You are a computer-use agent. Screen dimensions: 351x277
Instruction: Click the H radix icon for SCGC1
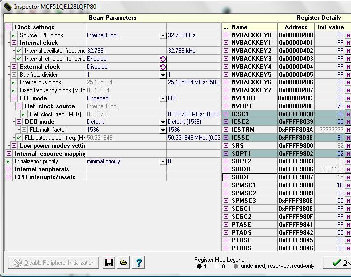click(348, 209)
